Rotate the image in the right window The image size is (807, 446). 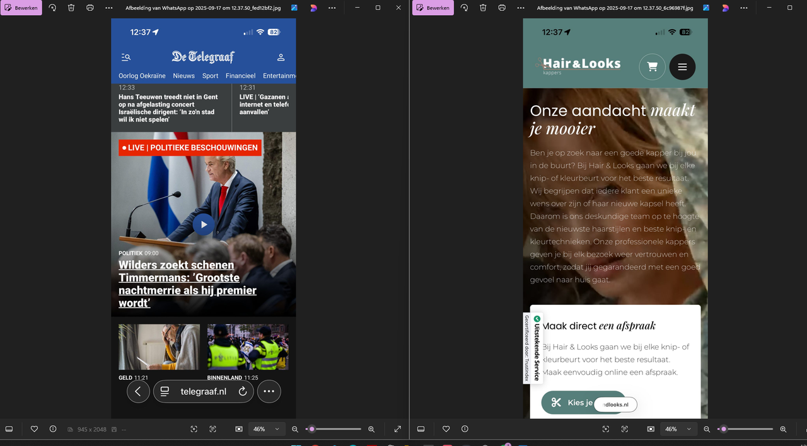tap(464, 8)
